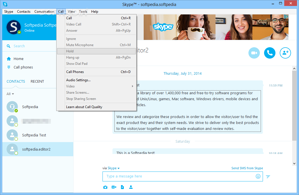The height and width of the screenshot is (195, 299).
Task: Switch to the RECENT tab
Action: click(x=37, y=81)
